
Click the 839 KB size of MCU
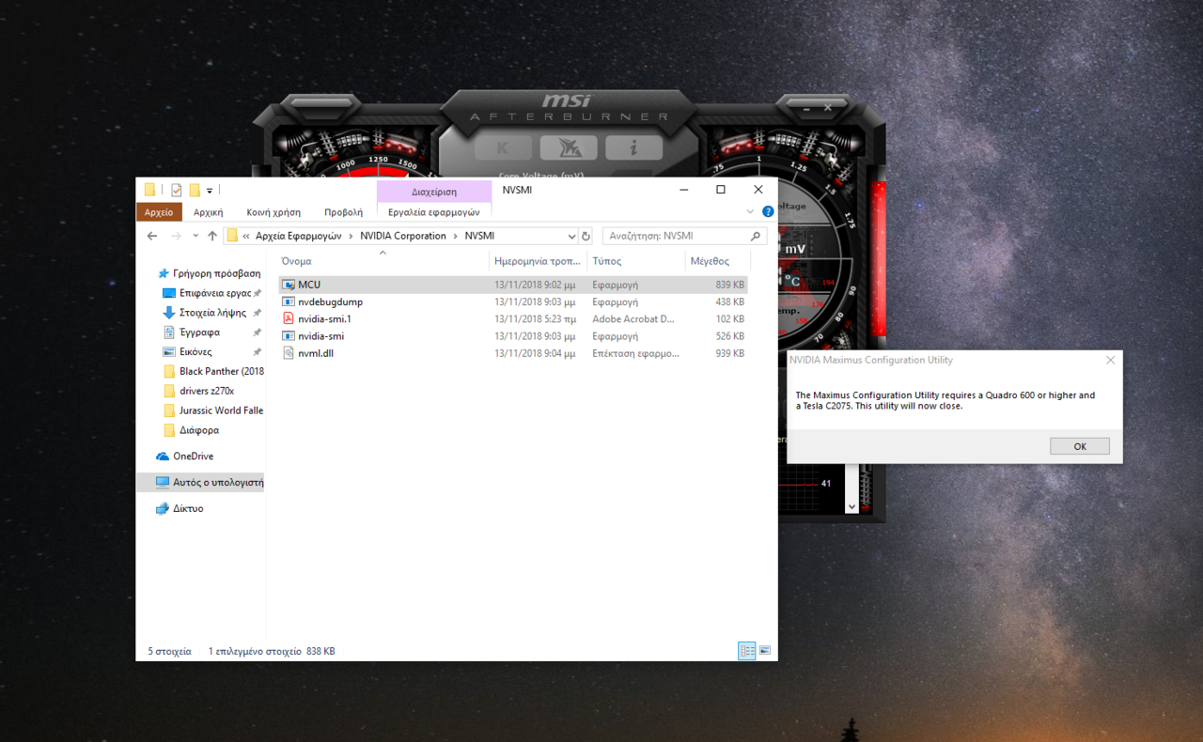[x=729, y=285]
